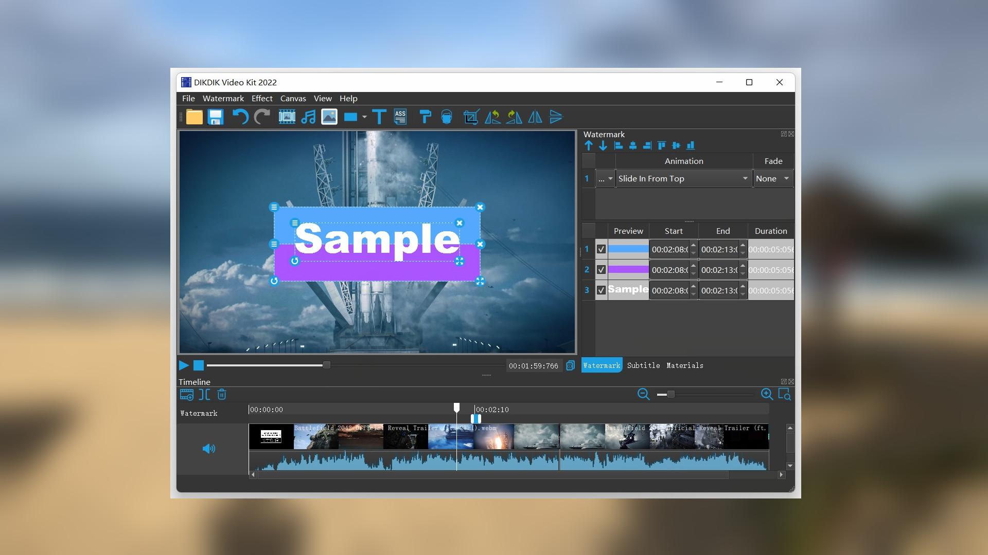Image resolution: width=988 pixels, height=555 pixels.
Task: Open the ASS subtitle import tool
Action: tap(400, 117)
